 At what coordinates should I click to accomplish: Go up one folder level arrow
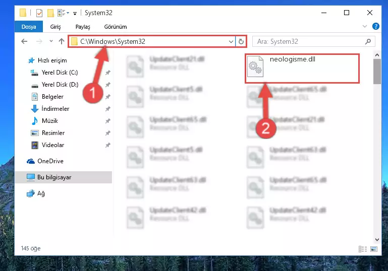coord(62,41)
